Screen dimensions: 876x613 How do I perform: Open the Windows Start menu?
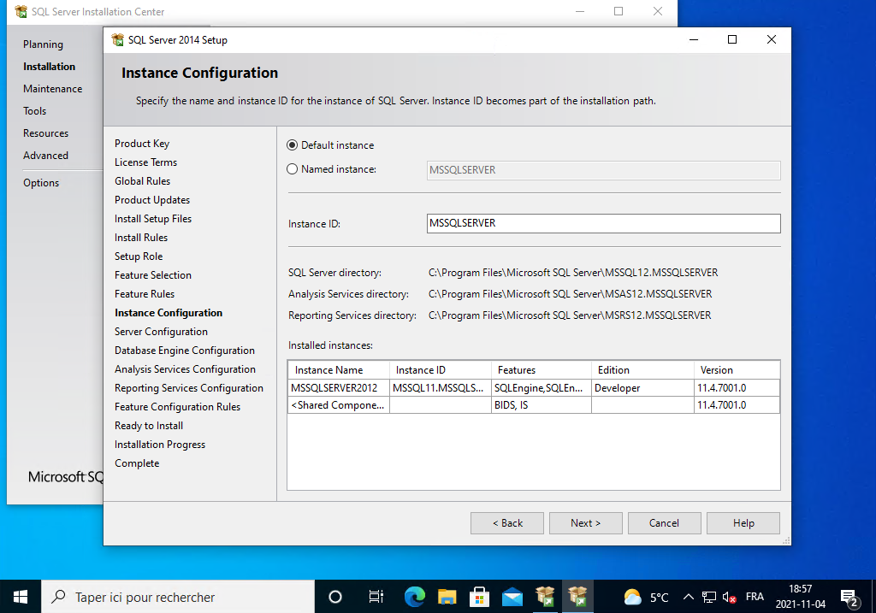click(21, 597)
